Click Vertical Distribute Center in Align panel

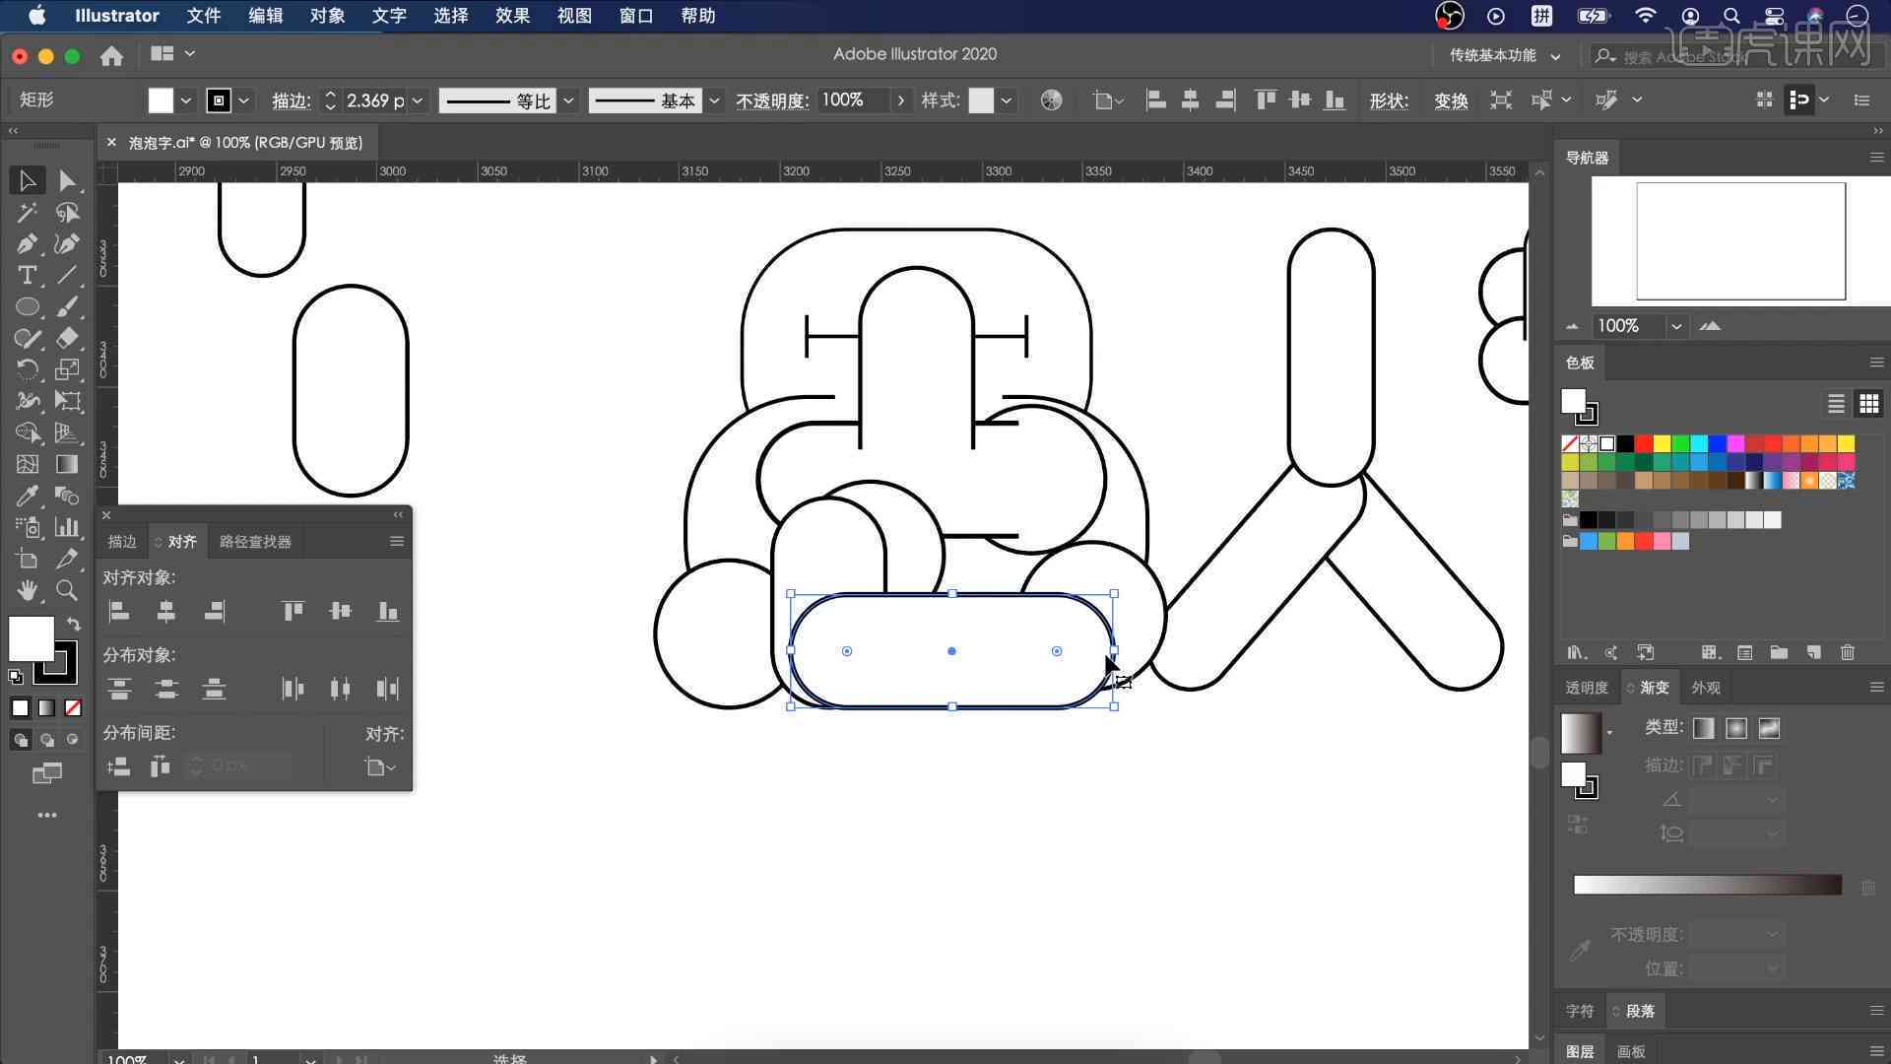point(166,689)
